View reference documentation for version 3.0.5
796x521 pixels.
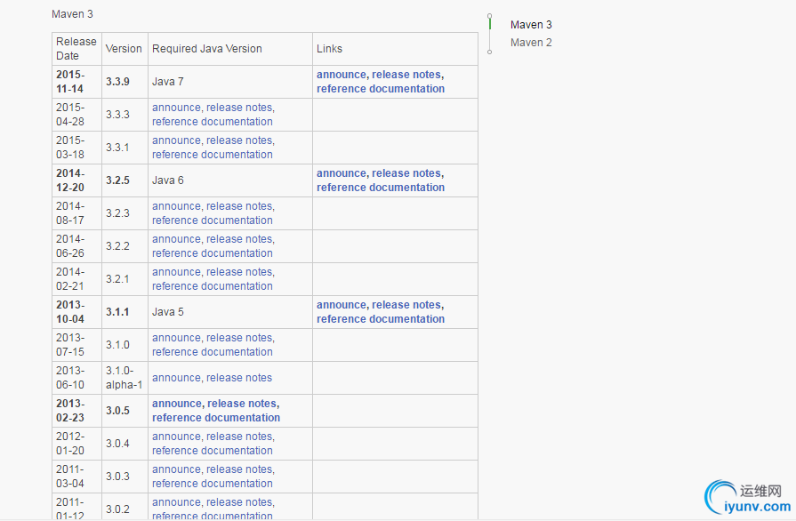[216, 418]
